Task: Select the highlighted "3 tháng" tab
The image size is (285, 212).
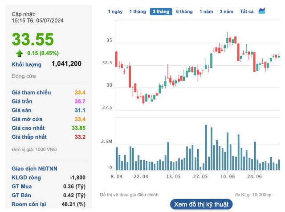Action: [x=160, y=12]
